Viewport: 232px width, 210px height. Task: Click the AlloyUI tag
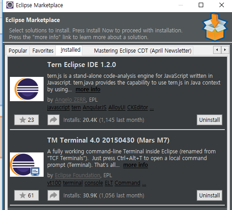pyautogui.click(x=117, y=107)
